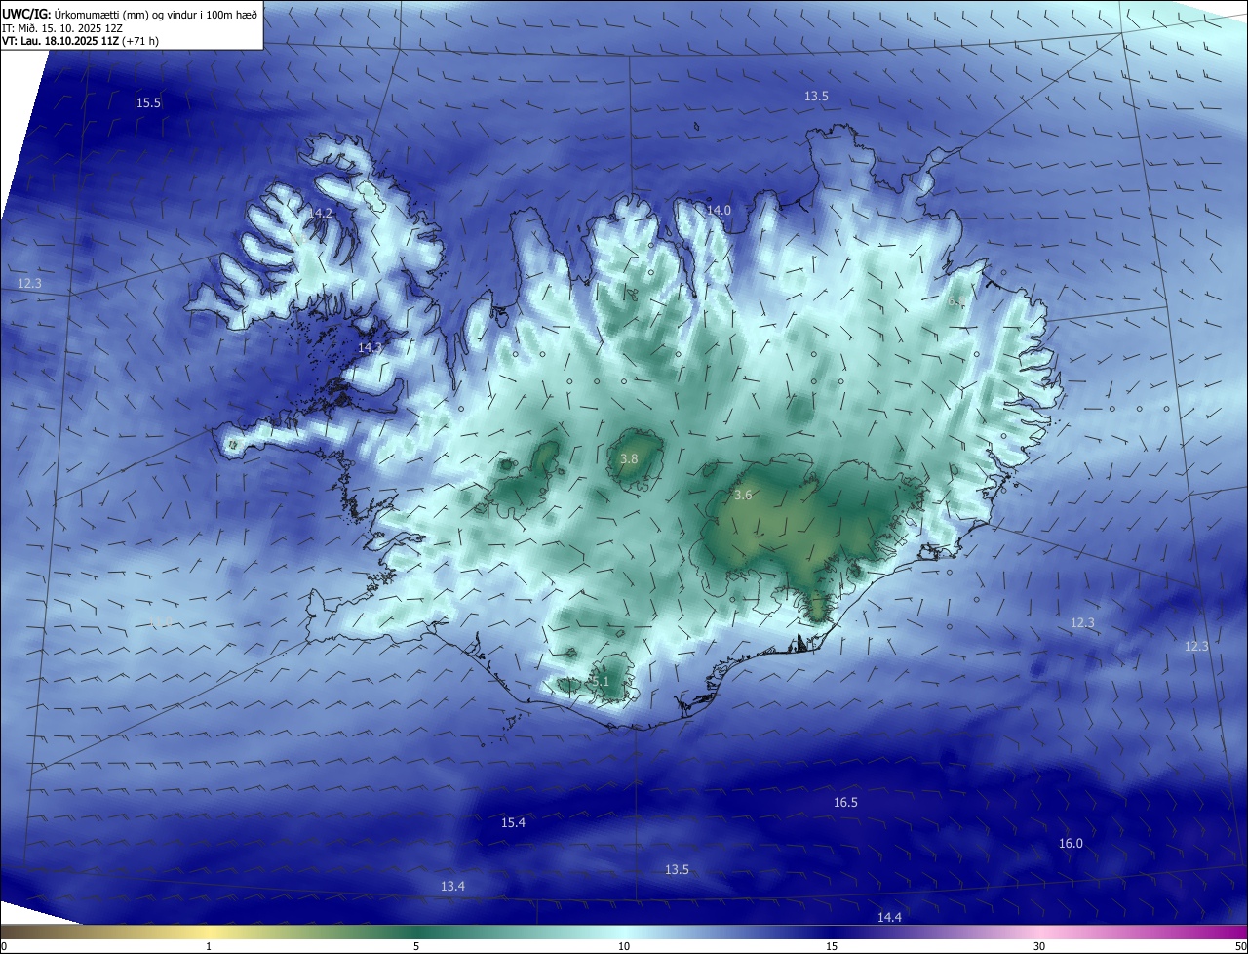
Task: Click the 14.3 value label on the map
Action: [x=370, y=347]
